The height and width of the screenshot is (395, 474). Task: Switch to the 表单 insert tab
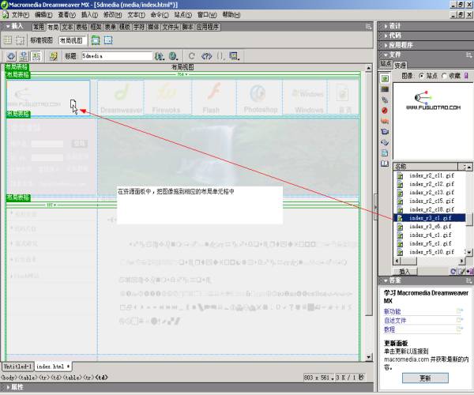click(111, 27)
